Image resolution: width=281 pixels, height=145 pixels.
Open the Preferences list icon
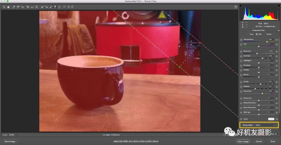[64, 7]
